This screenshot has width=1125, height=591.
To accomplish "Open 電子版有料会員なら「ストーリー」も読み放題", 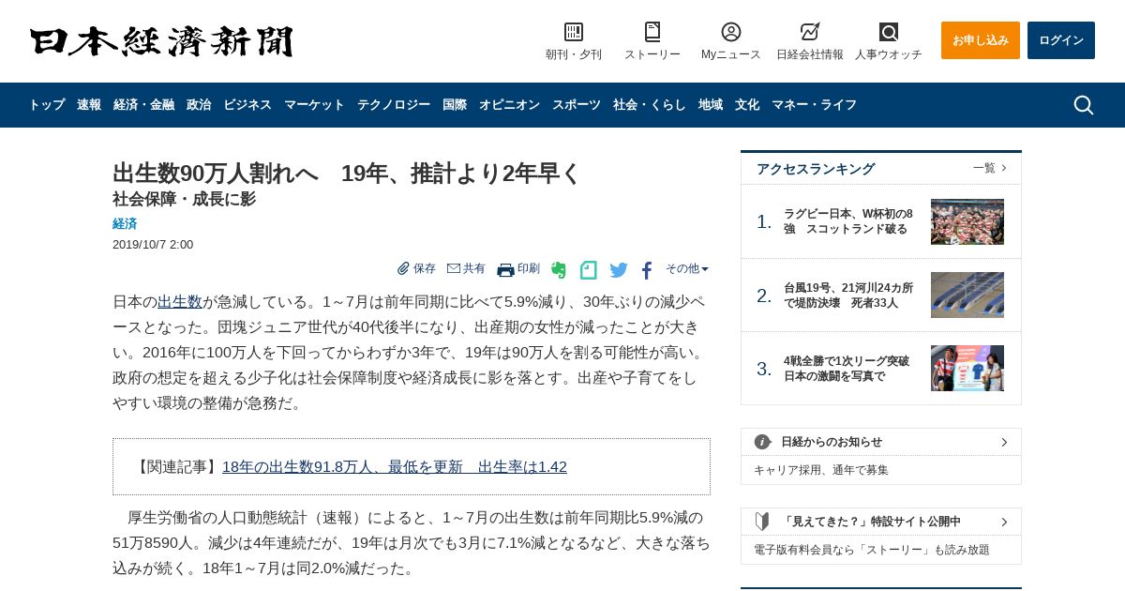I will point(872,550).
